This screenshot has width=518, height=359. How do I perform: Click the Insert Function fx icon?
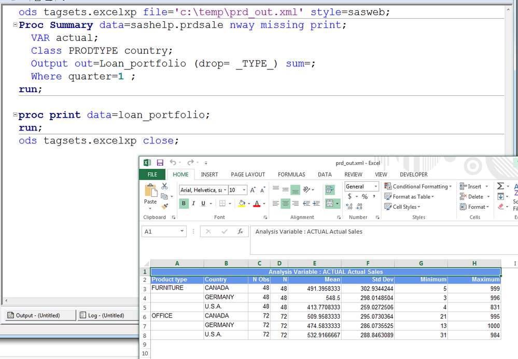(x=240, y=232)
